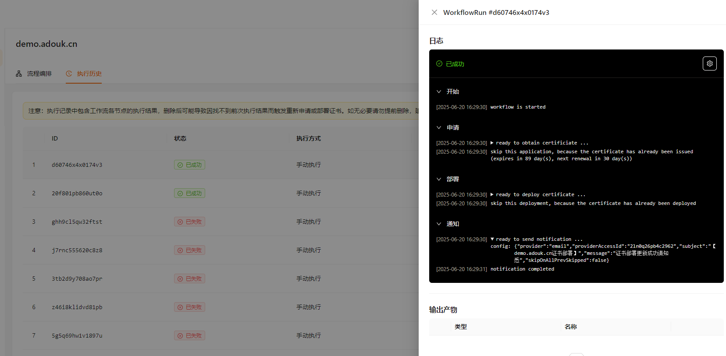Open run ID d60746x4x0174v3
Image resolution: width=726 pixels, height=356 pixels.
click(x=77, y=165)
